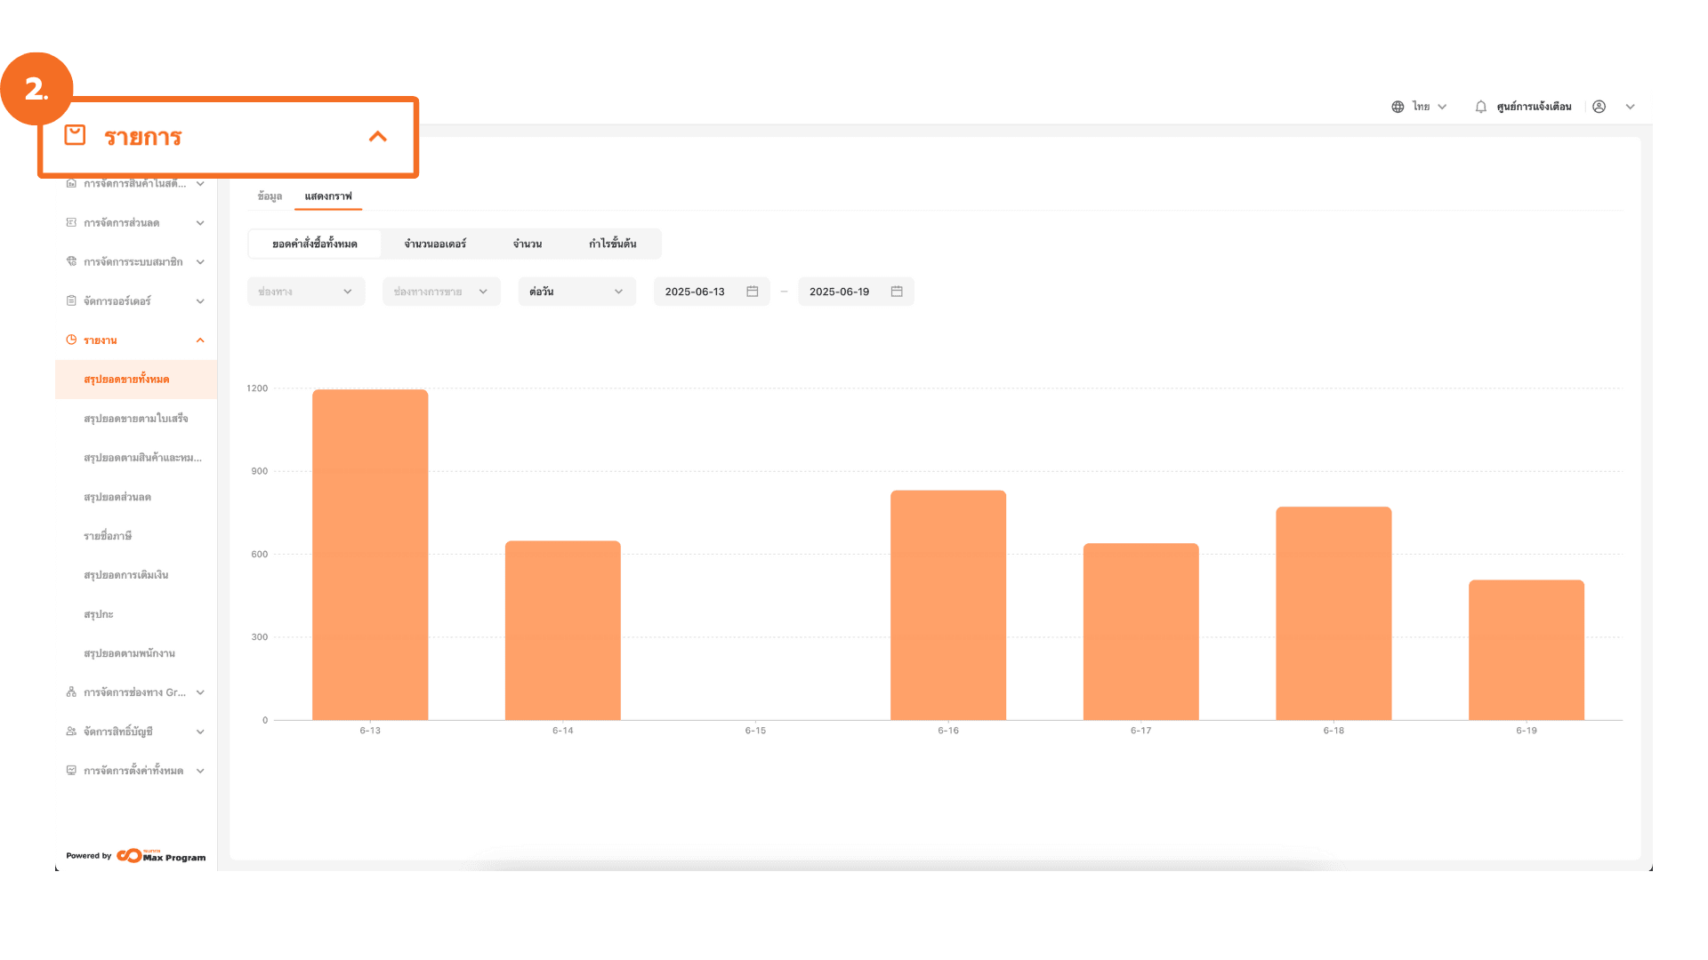Click the globe language icon

pos(1398,107)
